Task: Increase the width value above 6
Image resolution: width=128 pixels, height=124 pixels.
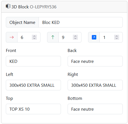Action: (34, 36)
